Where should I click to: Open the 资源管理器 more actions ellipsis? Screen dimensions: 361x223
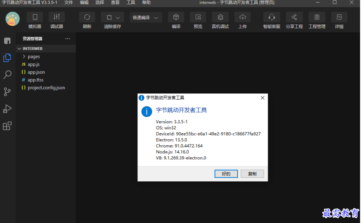(67, 38)
